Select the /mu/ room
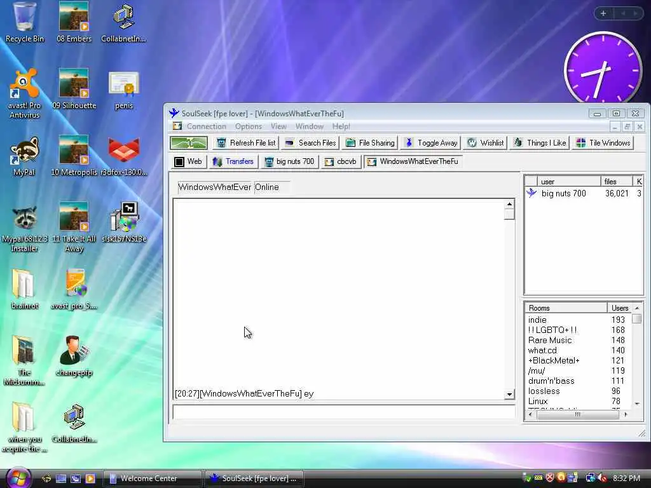651x488 pixels. click(x=578, y=370)
